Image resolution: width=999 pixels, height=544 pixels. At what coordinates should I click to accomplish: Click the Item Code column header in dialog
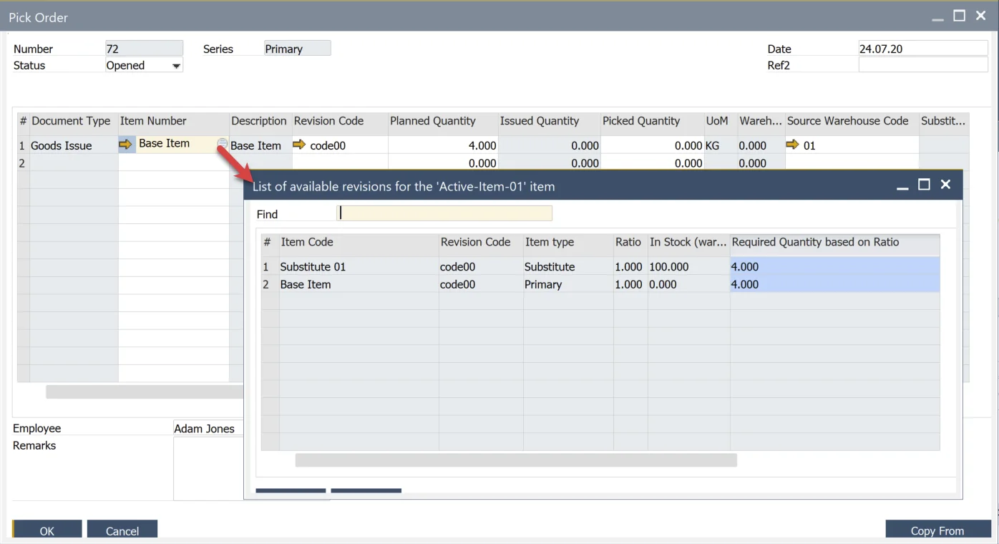pyautogui.click(x=307, y=242)
